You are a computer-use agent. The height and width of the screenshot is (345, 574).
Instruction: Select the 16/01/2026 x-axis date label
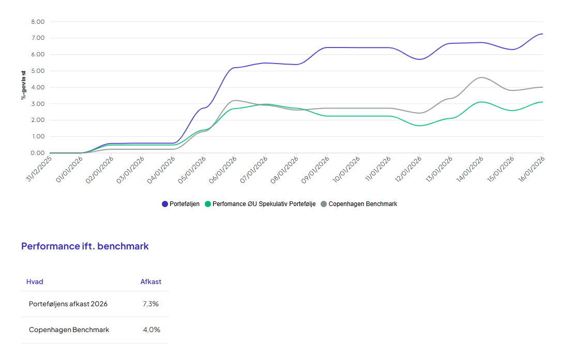(533, 169)
